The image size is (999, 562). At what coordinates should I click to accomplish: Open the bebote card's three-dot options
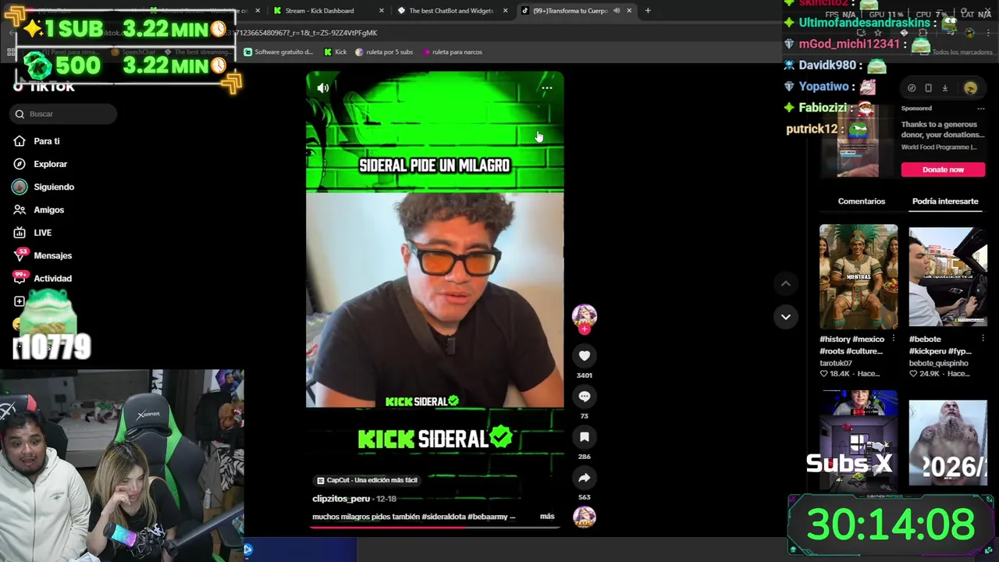pyautogui.click(x=983, y=339)
